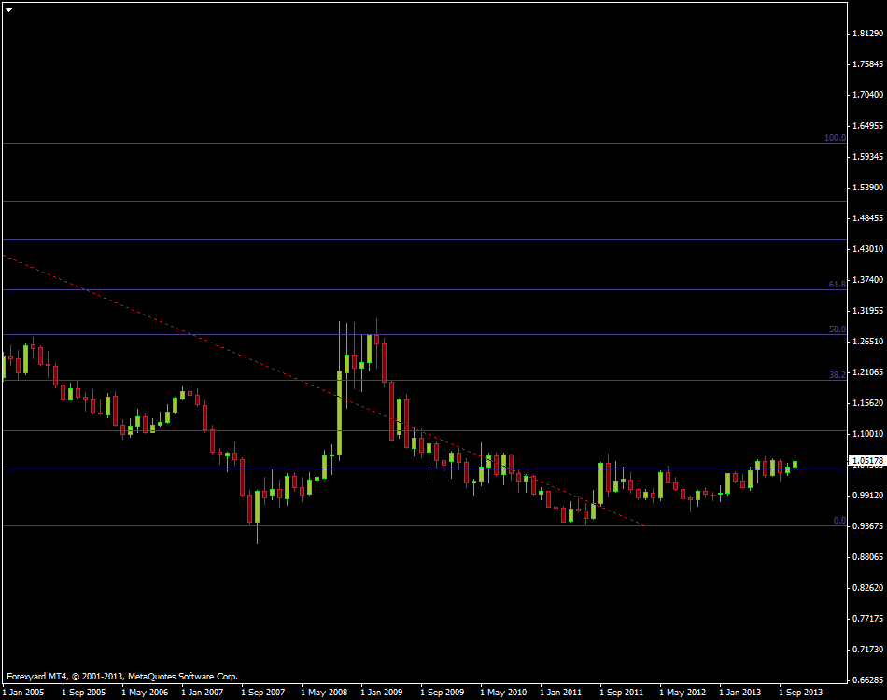
Task: Click the 1.43010 price on the axis
Action: (x=867, y=249)
